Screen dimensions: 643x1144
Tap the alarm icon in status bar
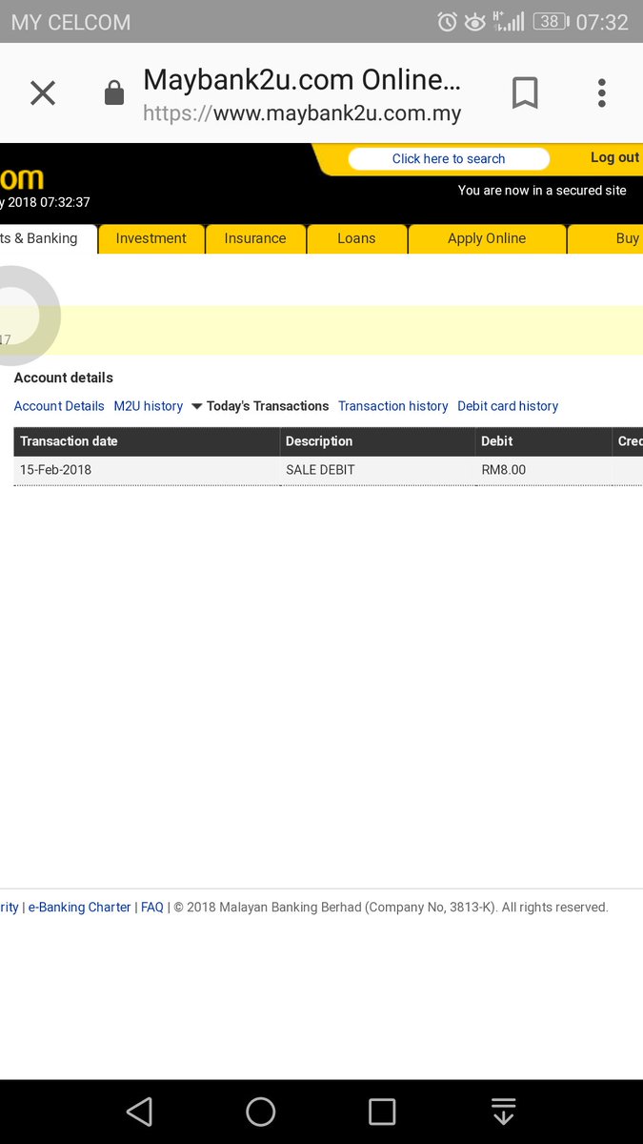[x=447, y=22]
